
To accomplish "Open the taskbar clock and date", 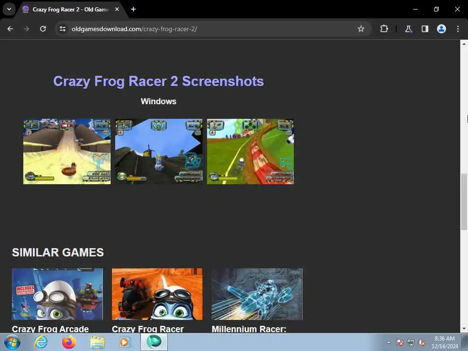I will click(445, 342).
